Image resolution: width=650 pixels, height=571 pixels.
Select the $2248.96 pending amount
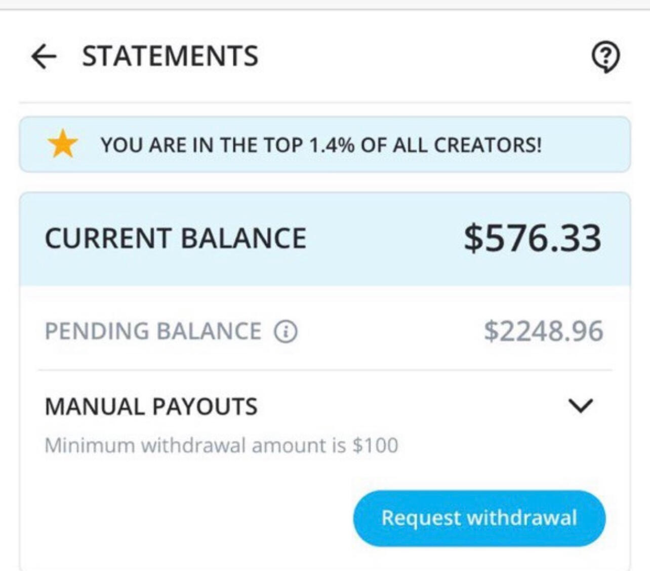[x=543, y=331]
